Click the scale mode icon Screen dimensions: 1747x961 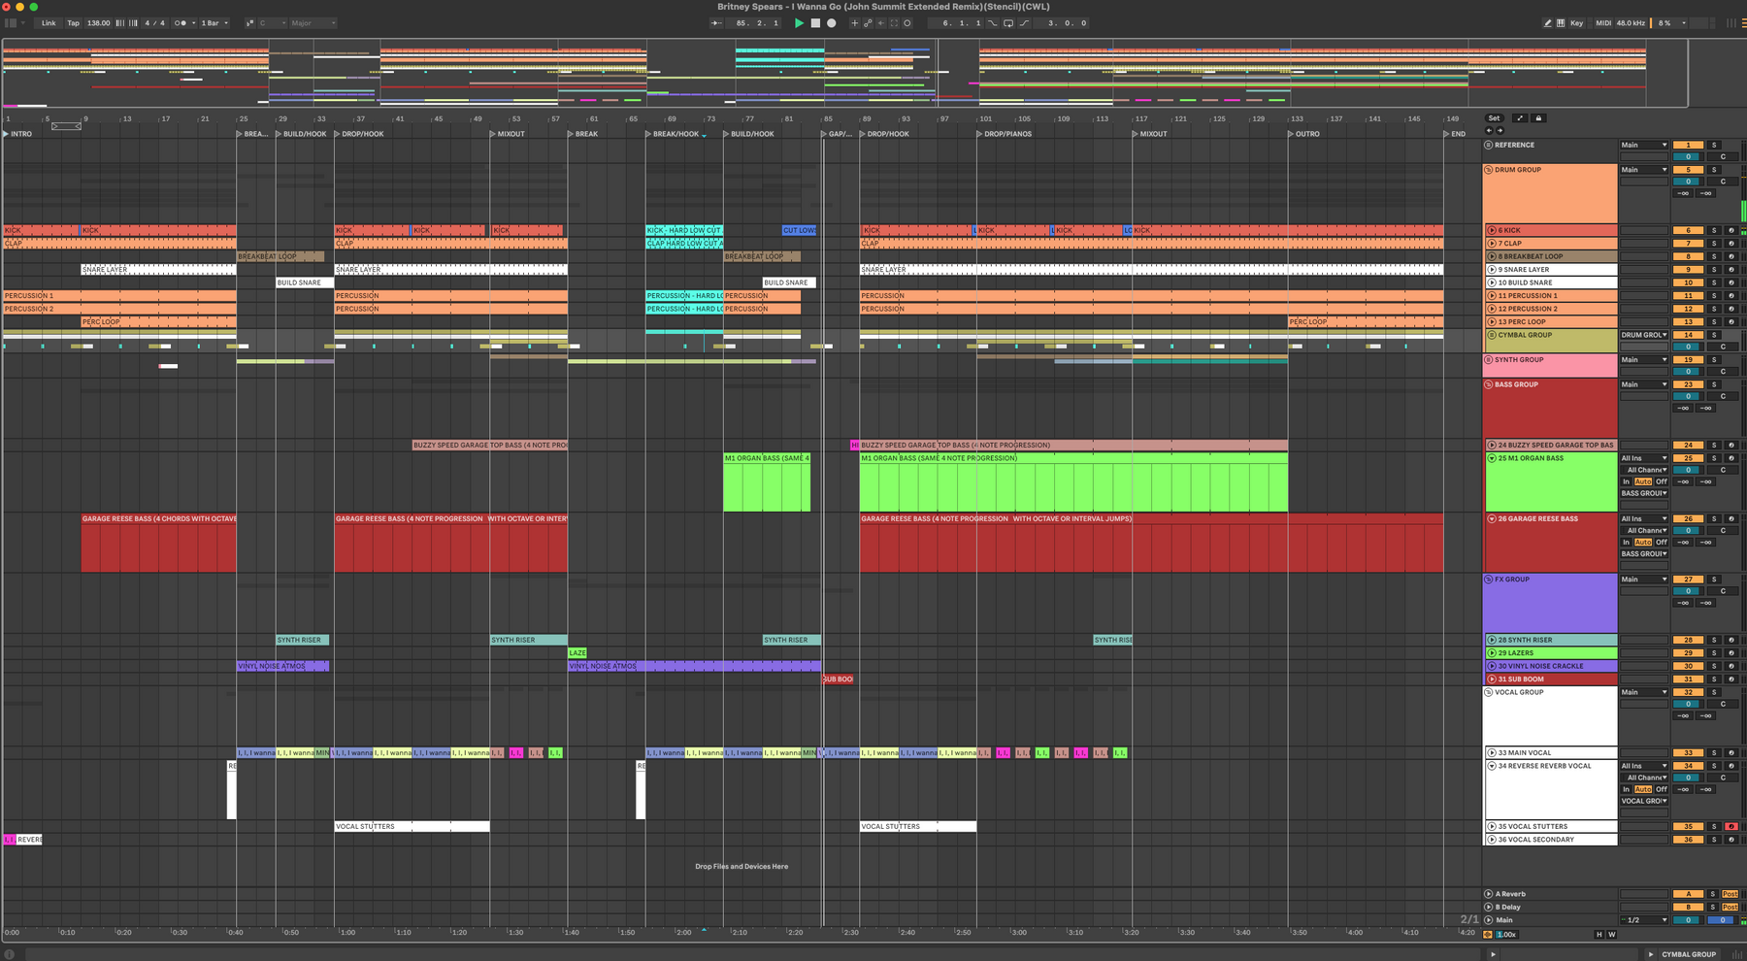pyautogui.click(x=249, y=23)
